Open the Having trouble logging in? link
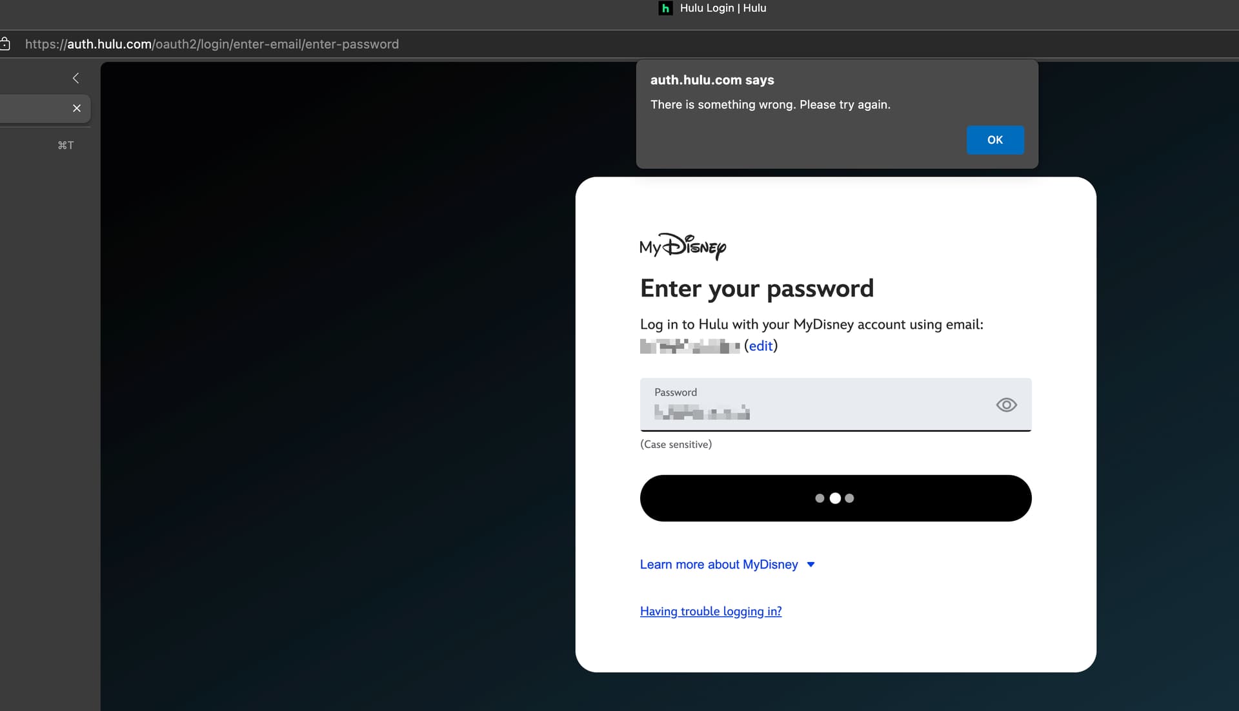 coord(710,611)
